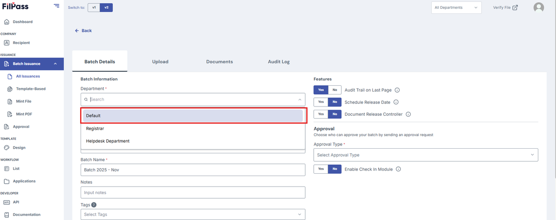This screenshot has height=220, width=556.
Task: Set Enable Check In Module to Yes
Action: 321,170
